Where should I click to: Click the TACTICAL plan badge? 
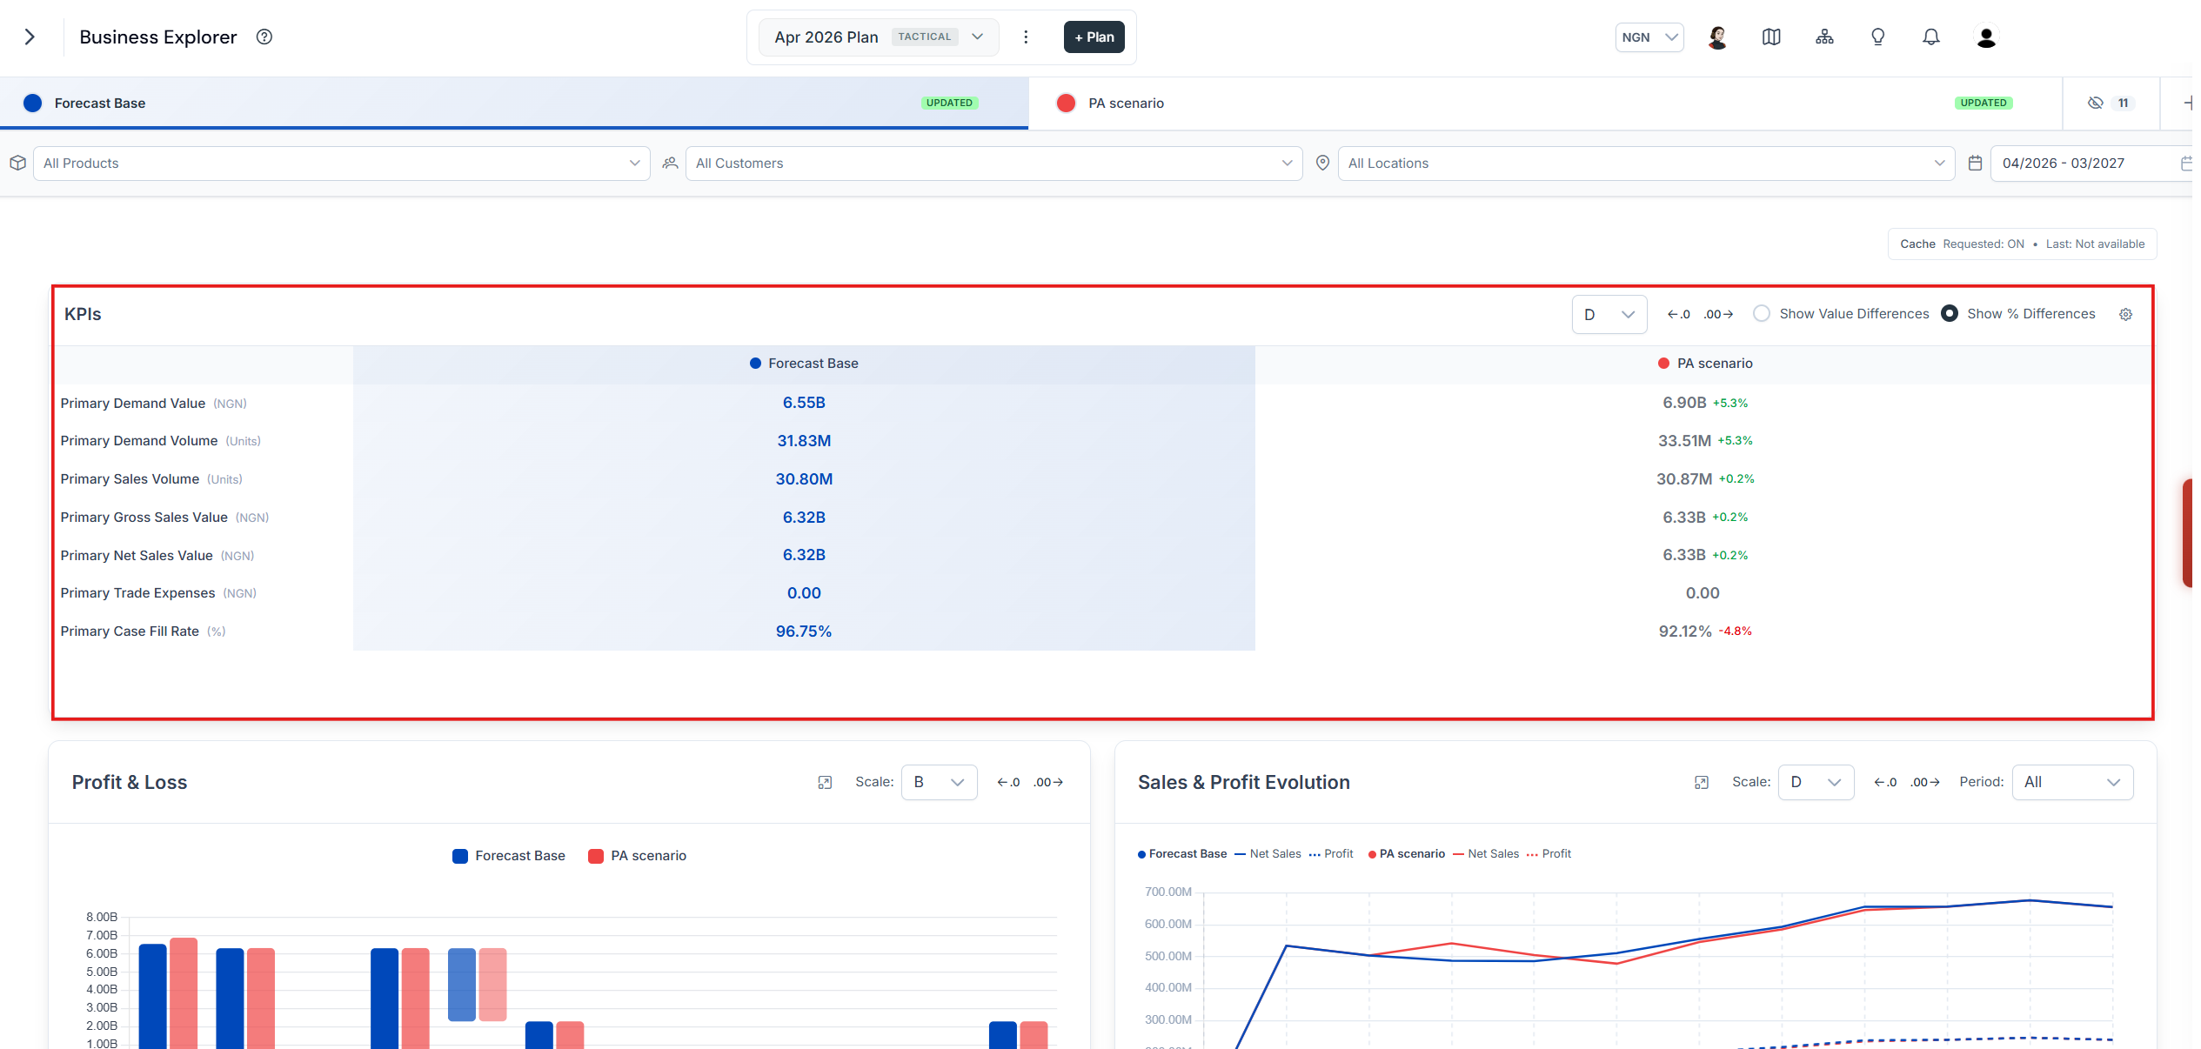(924, 37)
